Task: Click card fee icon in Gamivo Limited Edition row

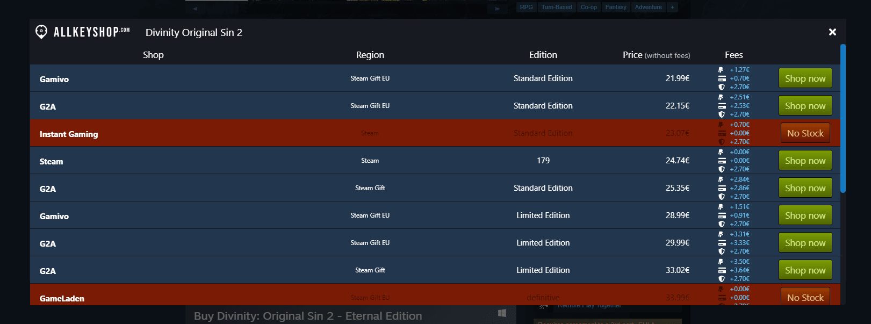Action: (x=722, y=215)
